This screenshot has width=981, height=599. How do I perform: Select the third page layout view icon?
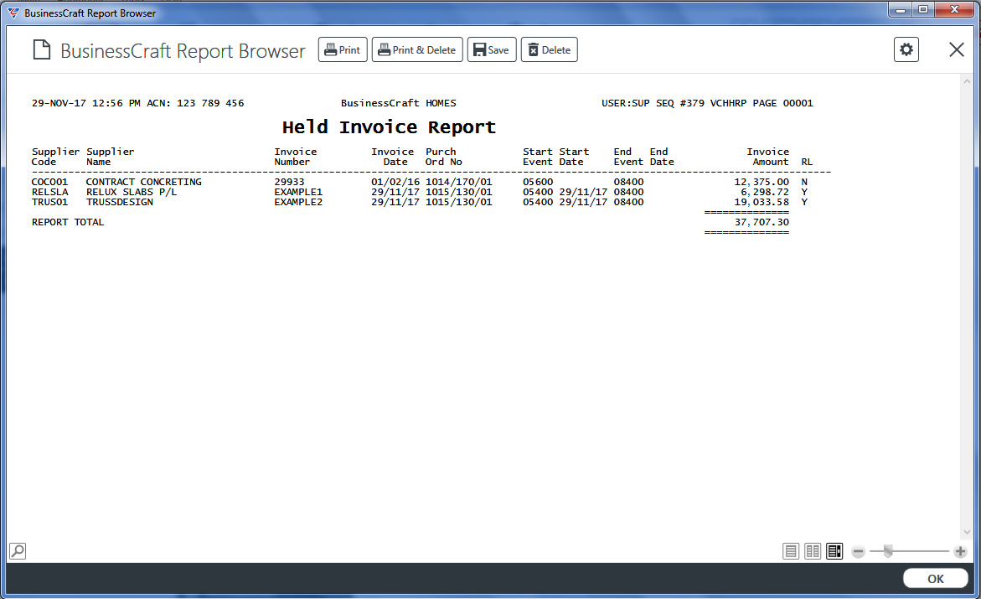click(834, 551)
